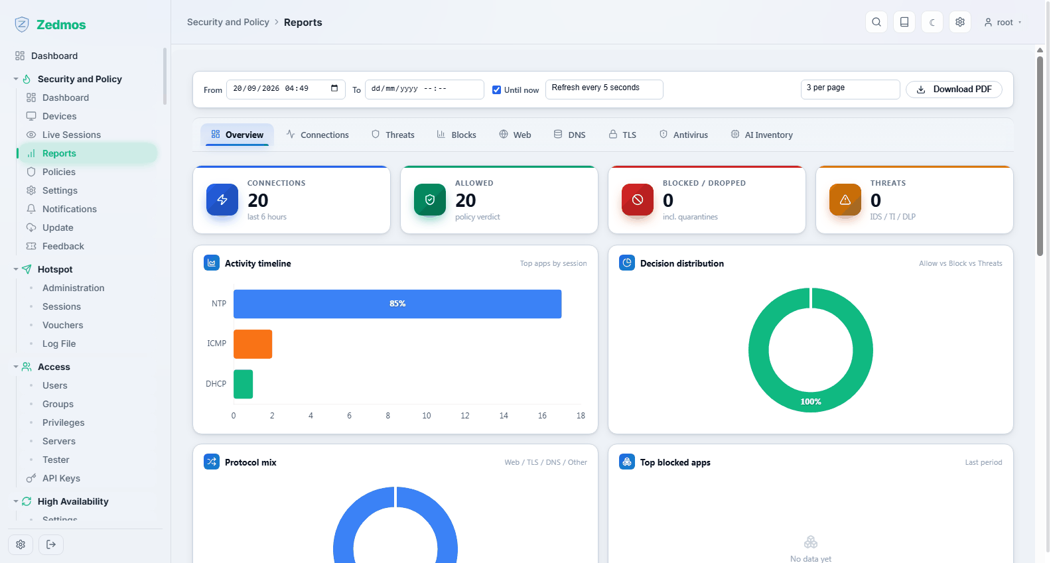Switch to the Blocks tab

click(x=456, y=135)
